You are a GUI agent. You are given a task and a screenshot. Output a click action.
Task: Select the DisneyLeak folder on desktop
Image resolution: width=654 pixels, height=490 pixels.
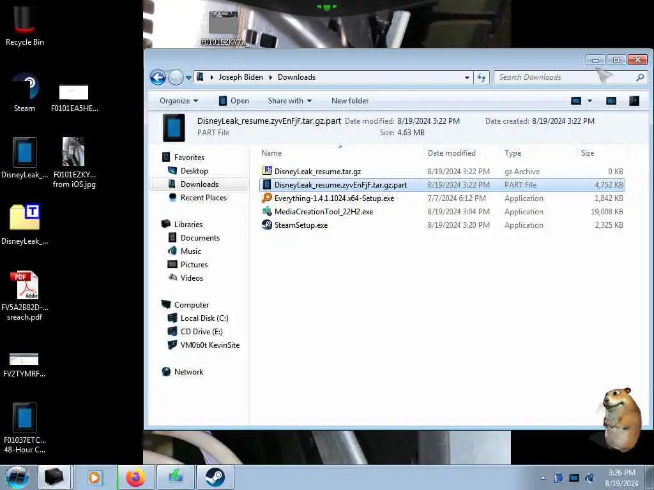pos(24,224)
